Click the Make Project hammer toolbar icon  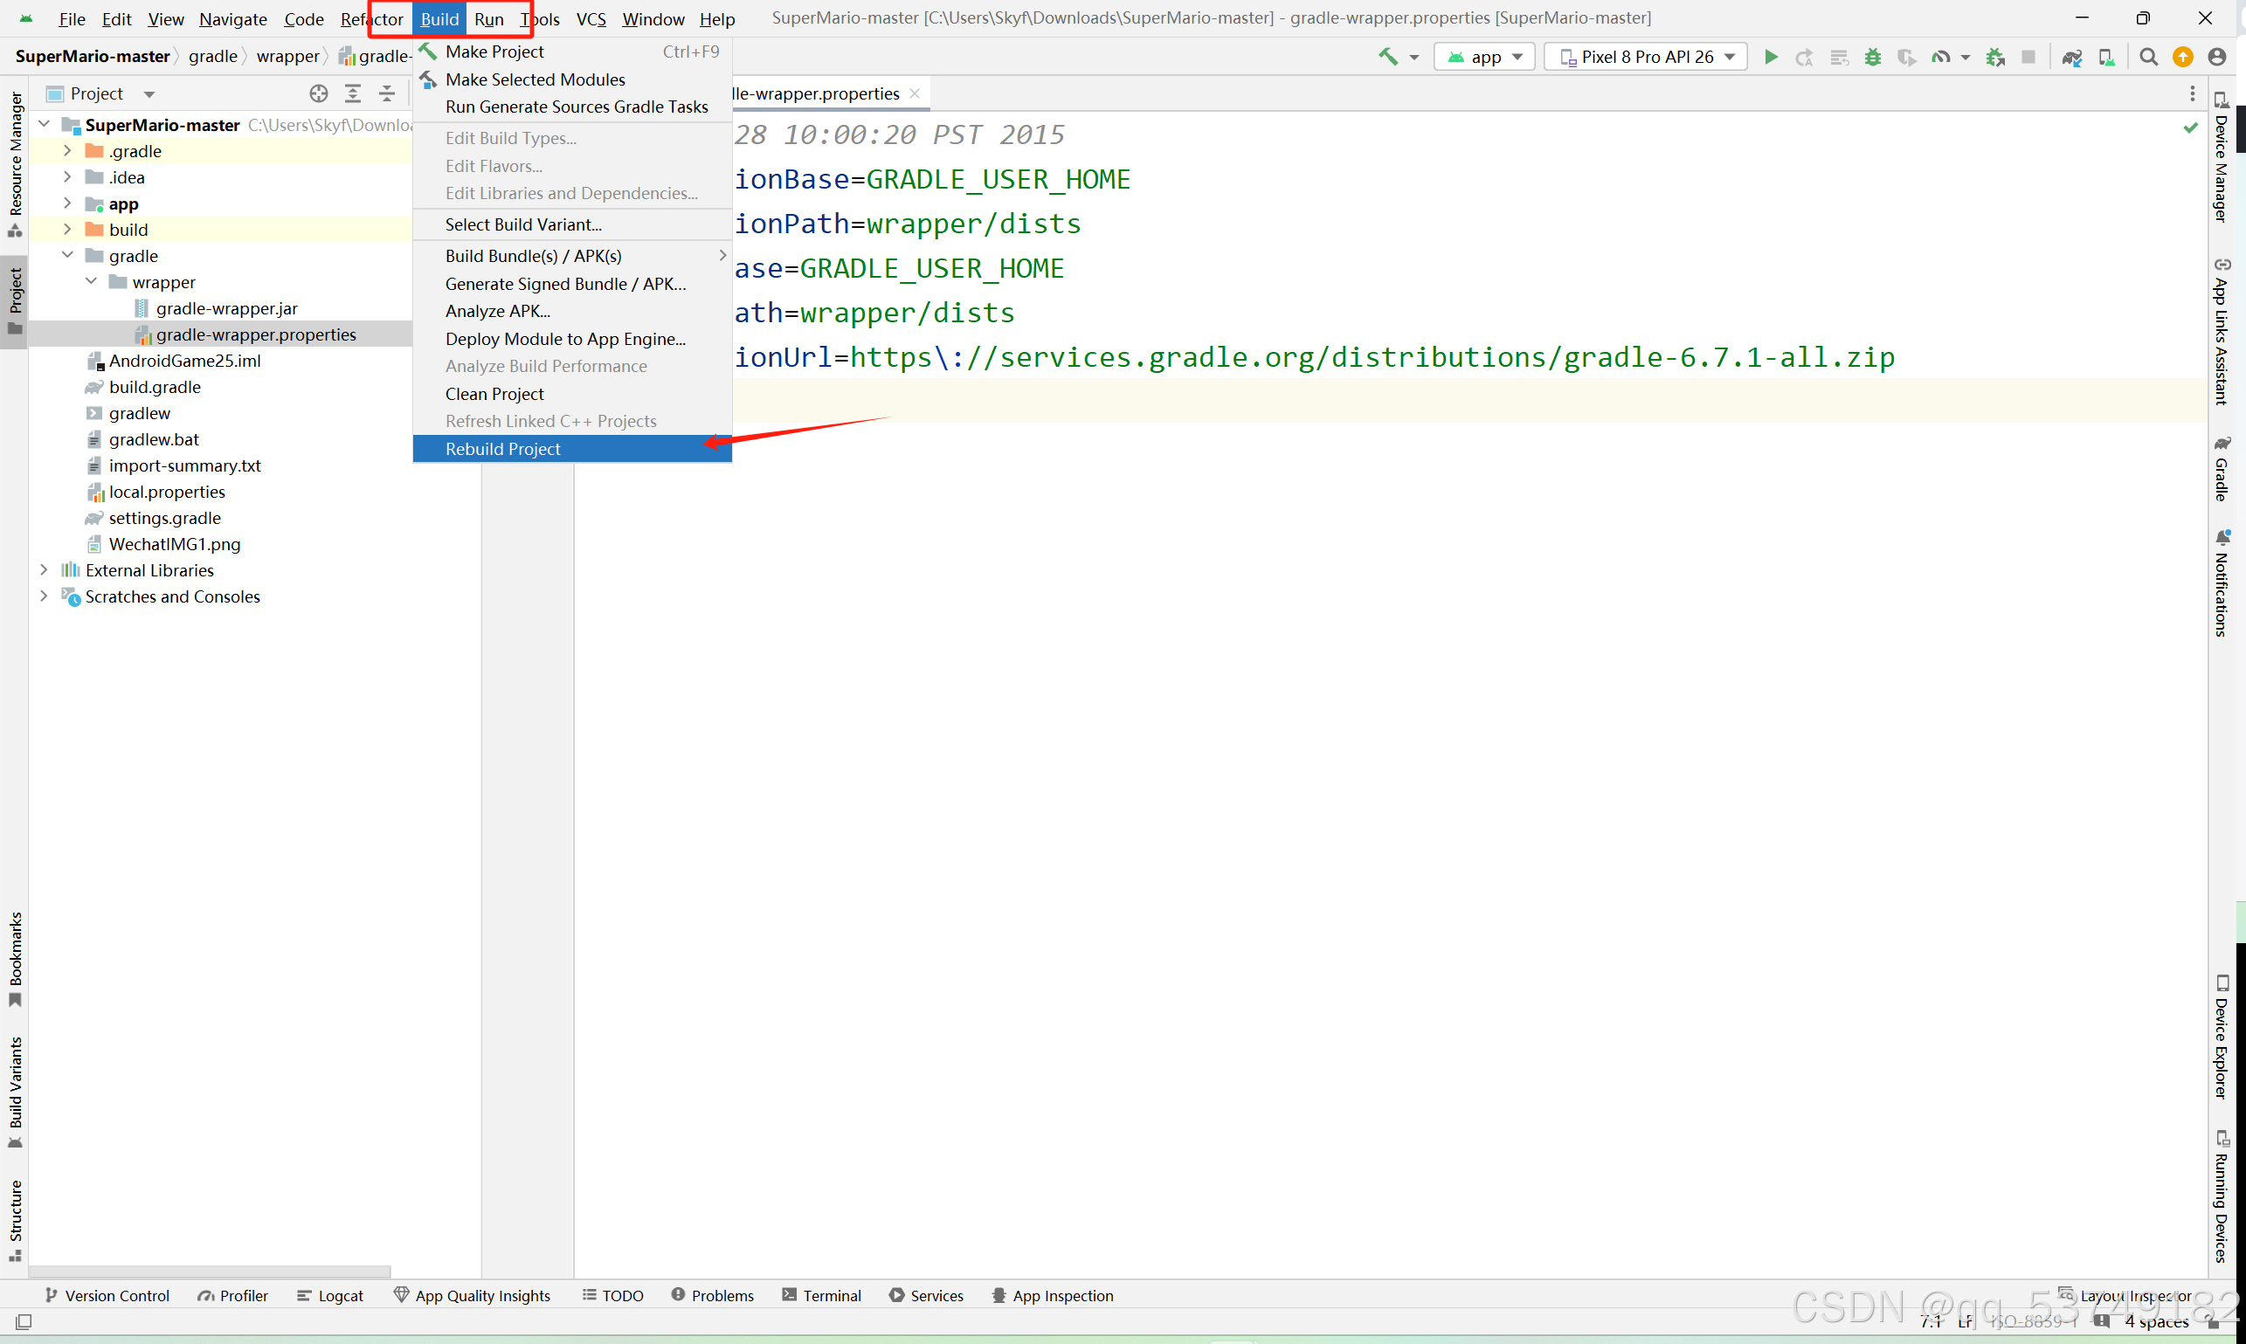click(1387, 57)
